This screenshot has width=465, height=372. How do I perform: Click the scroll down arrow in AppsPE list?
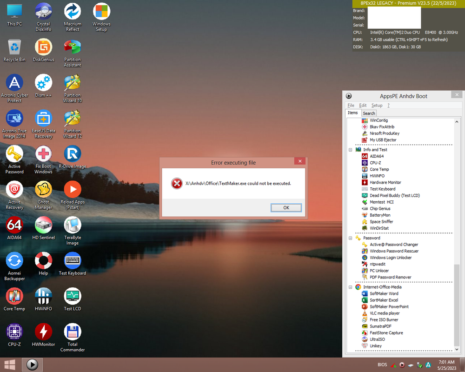point(457,350)
